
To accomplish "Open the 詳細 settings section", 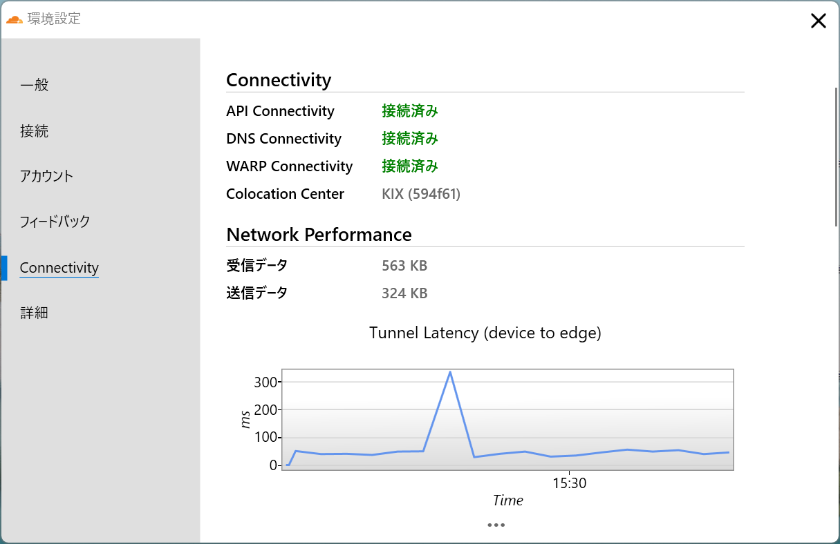I will (x=35, y=312).
